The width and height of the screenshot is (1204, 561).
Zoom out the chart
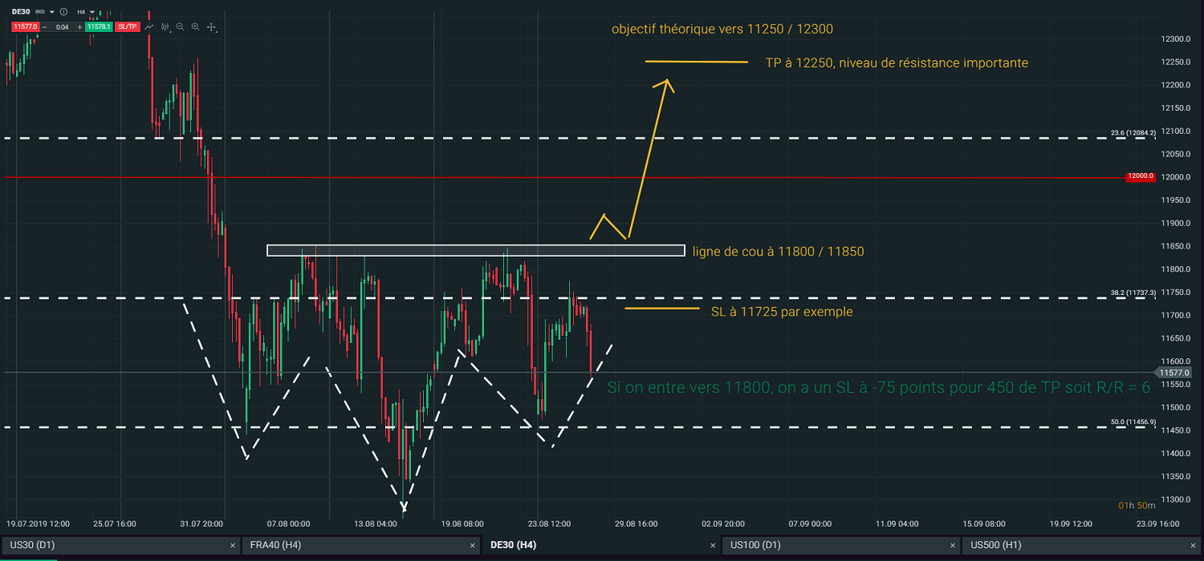[x=180, y=26]
